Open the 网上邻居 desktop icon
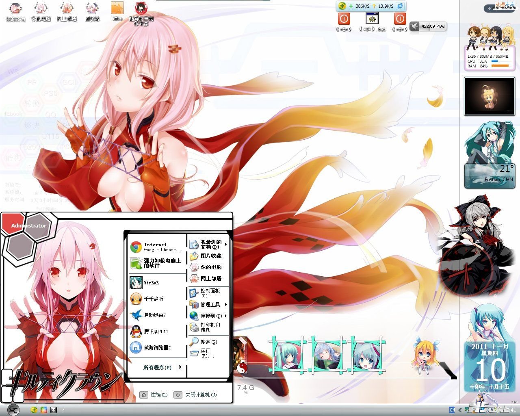The height and width of the screenshot is (416, 520). point(67,11)
